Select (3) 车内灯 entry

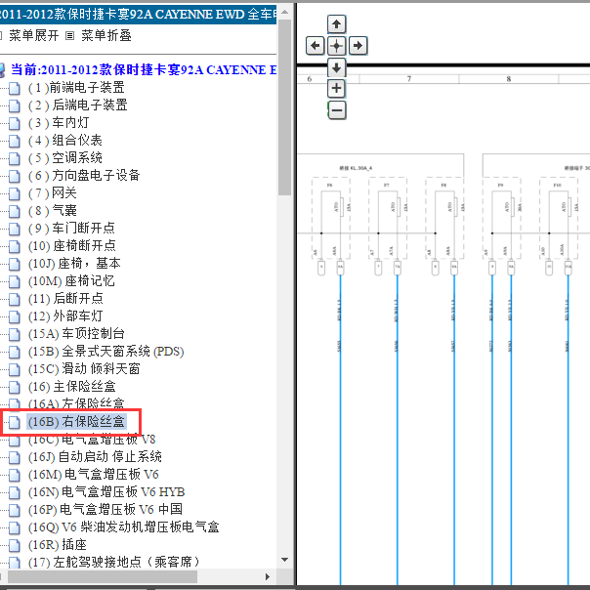click(x=59, y=123)
